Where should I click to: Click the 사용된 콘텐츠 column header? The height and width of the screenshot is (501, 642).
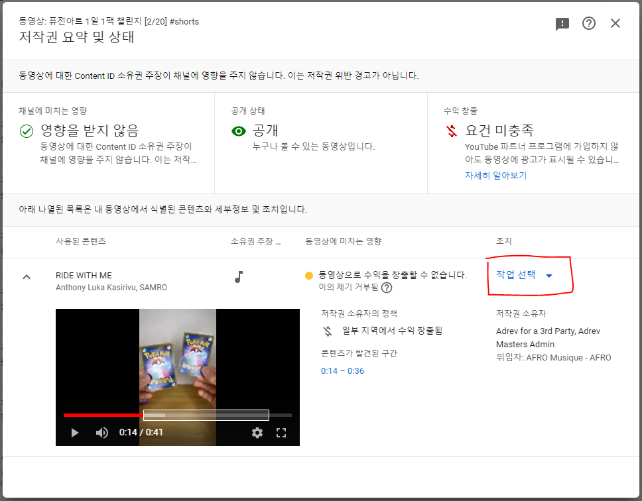(81, 241)
